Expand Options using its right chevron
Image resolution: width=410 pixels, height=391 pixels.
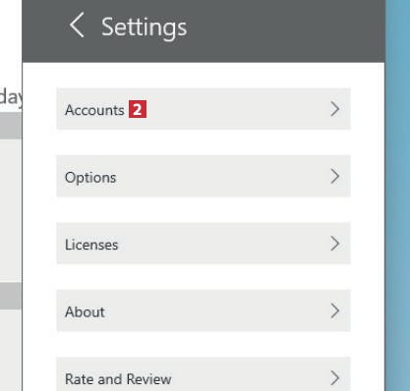pos(334,177)
